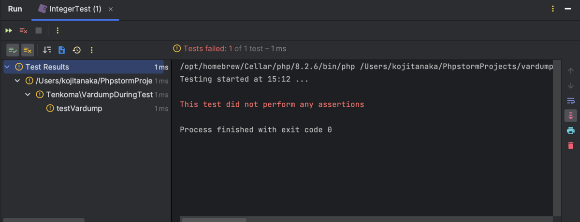
Task: Select the testVardump test entry
Action: (x=79, y=109)
